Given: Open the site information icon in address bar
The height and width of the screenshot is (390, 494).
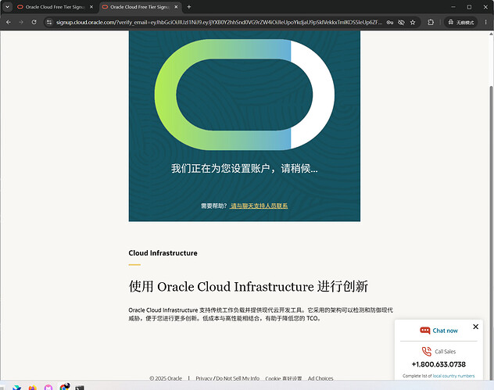Looking at the screenshot, I should pos(48,22).
